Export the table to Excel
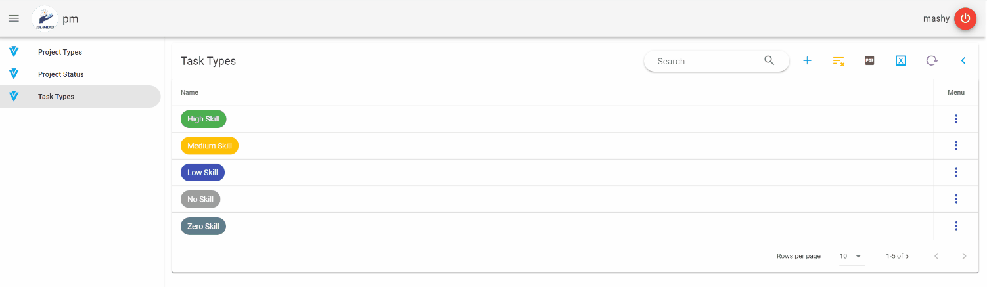The width and height of the screenshot is (987, 287). pos(900,61)
